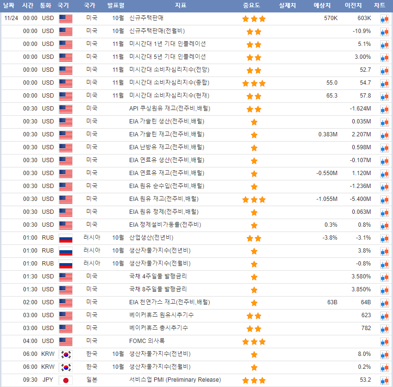Open chart icon for EIA 천연가스 재고 row
This screenshot has width=393, height=387.
[384, 303]
